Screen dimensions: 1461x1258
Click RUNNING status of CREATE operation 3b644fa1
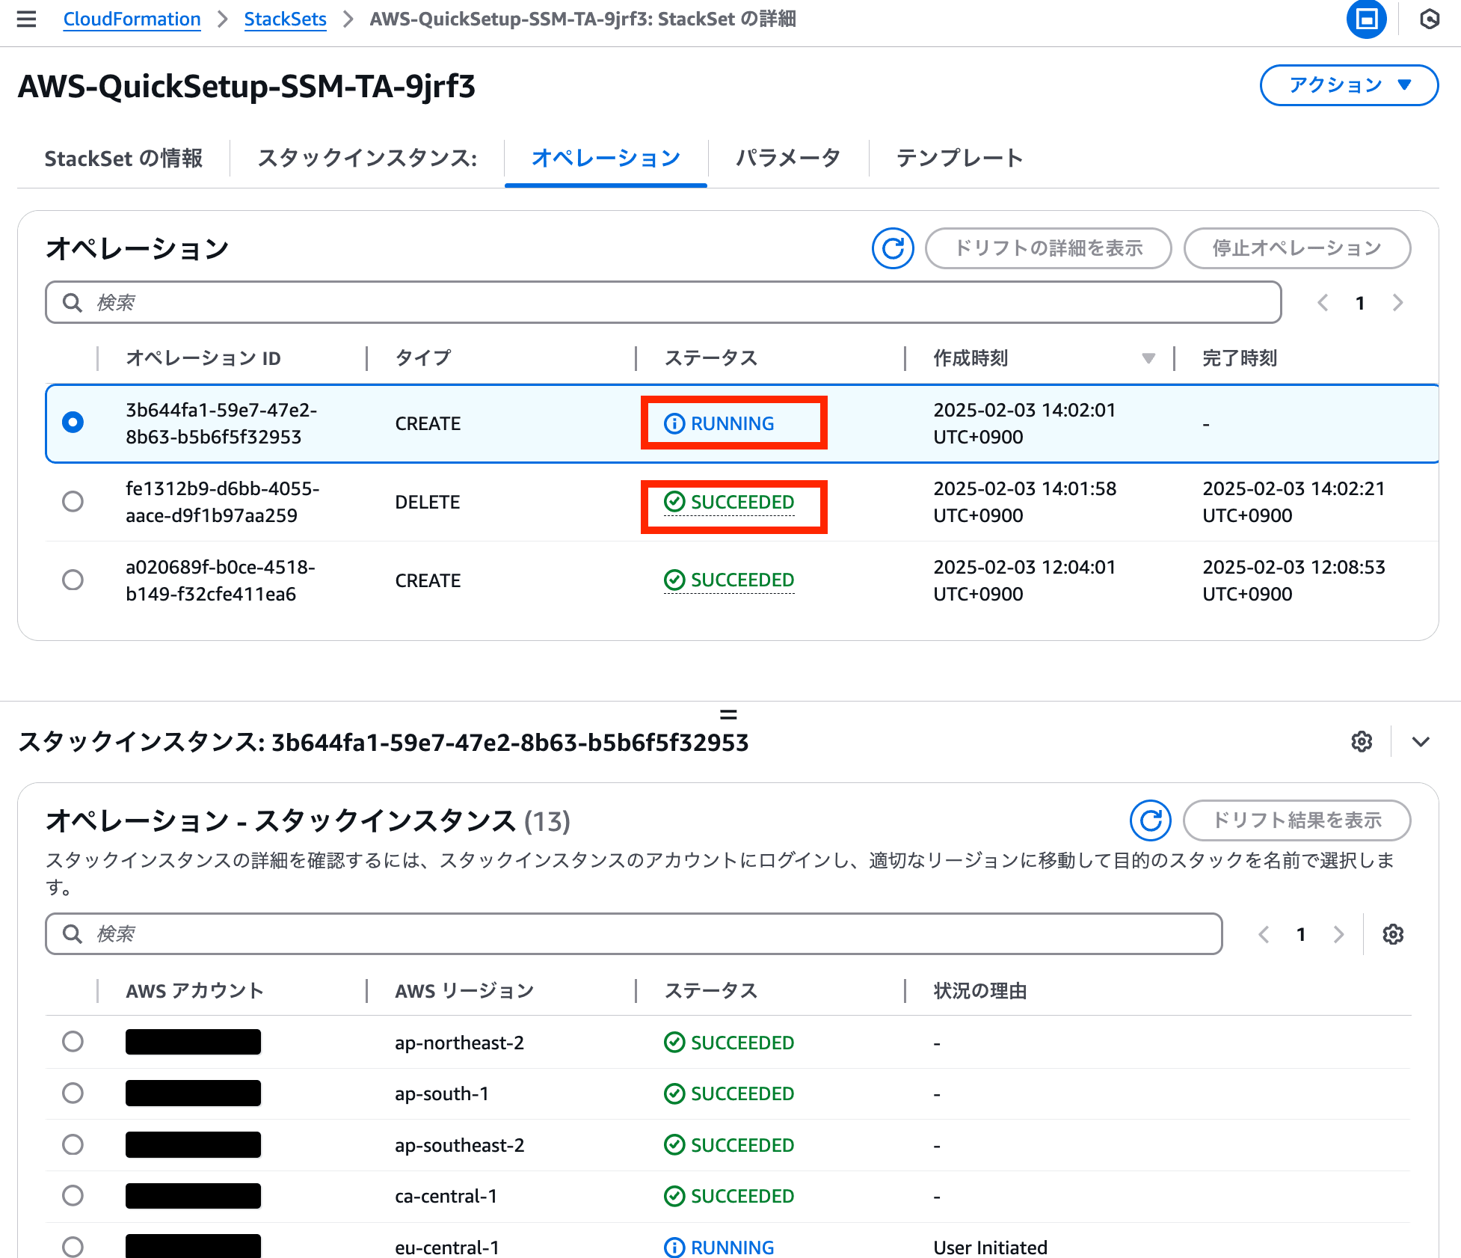pos(719,423)
